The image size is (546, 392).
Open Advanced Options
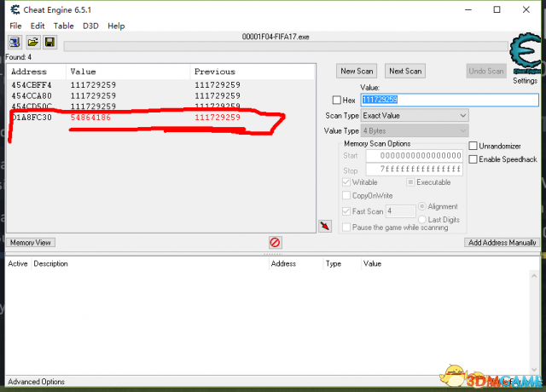click(x=36, y=382)
